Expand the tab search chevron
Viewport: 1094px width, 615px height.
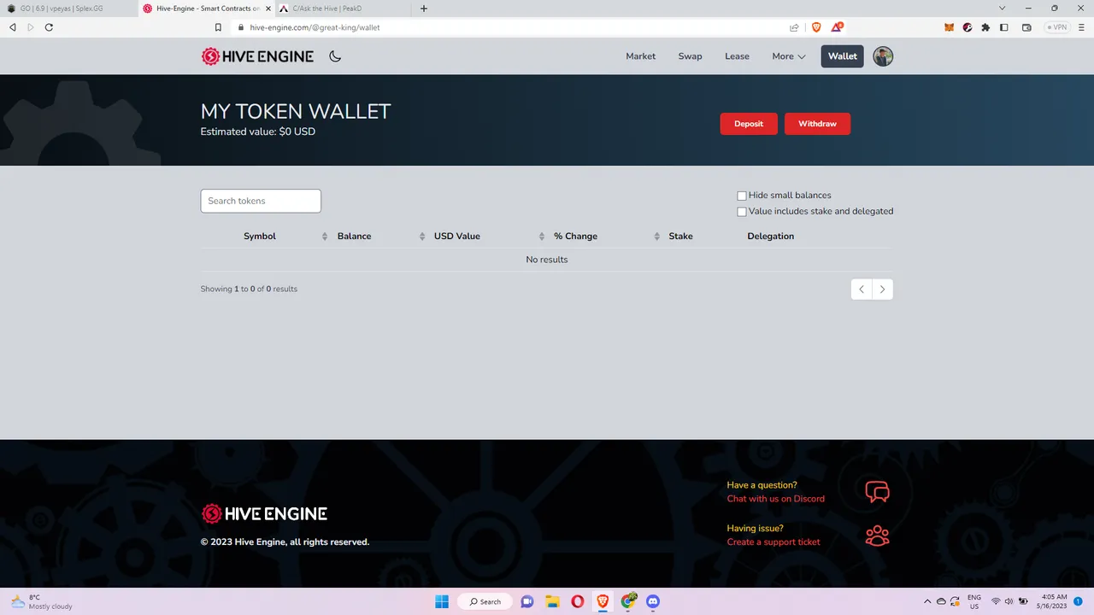pyautogui.click(x=1003, y=9)
